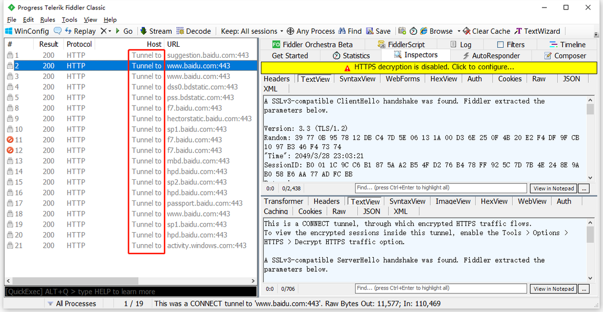Open the Filters tab
Viewport: 603px width, 312px height.
pyautogui.click(x=511, y=44)
